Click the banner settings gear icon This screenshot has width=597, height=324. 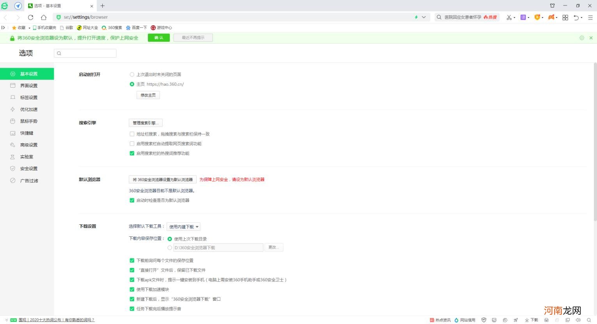click(x=582, y=38)
